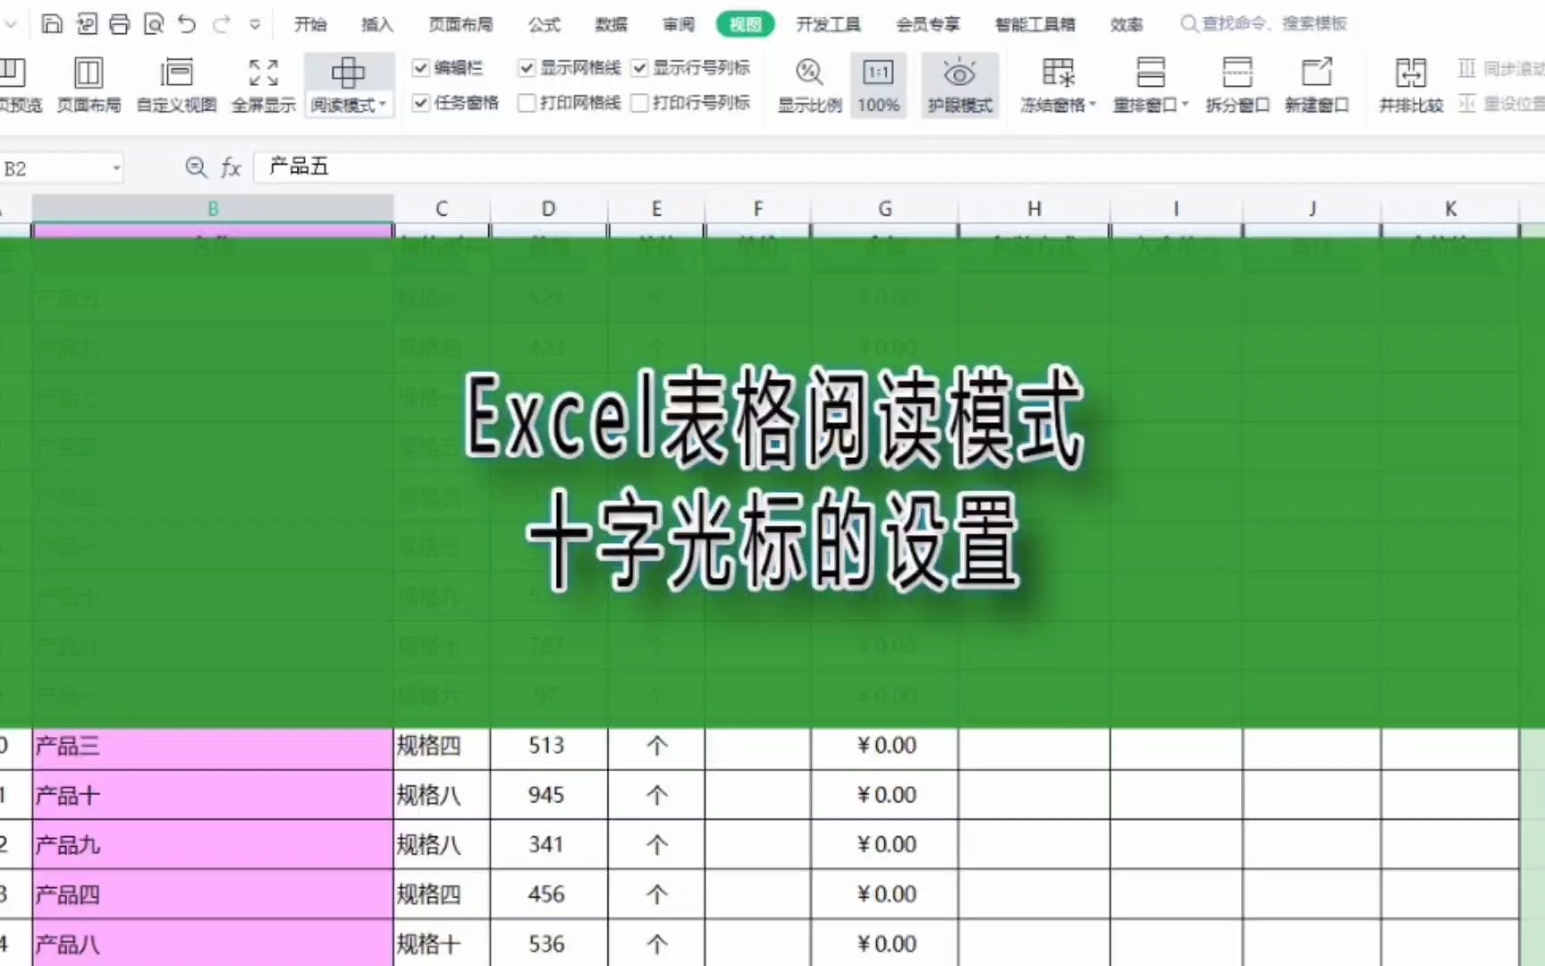Click 拆分窗口 split window

click(1237, 86)
